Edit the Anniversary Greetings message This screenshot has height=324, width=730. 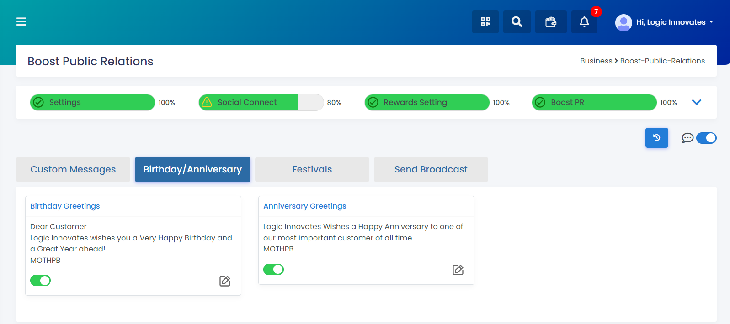tap(458, 270)
